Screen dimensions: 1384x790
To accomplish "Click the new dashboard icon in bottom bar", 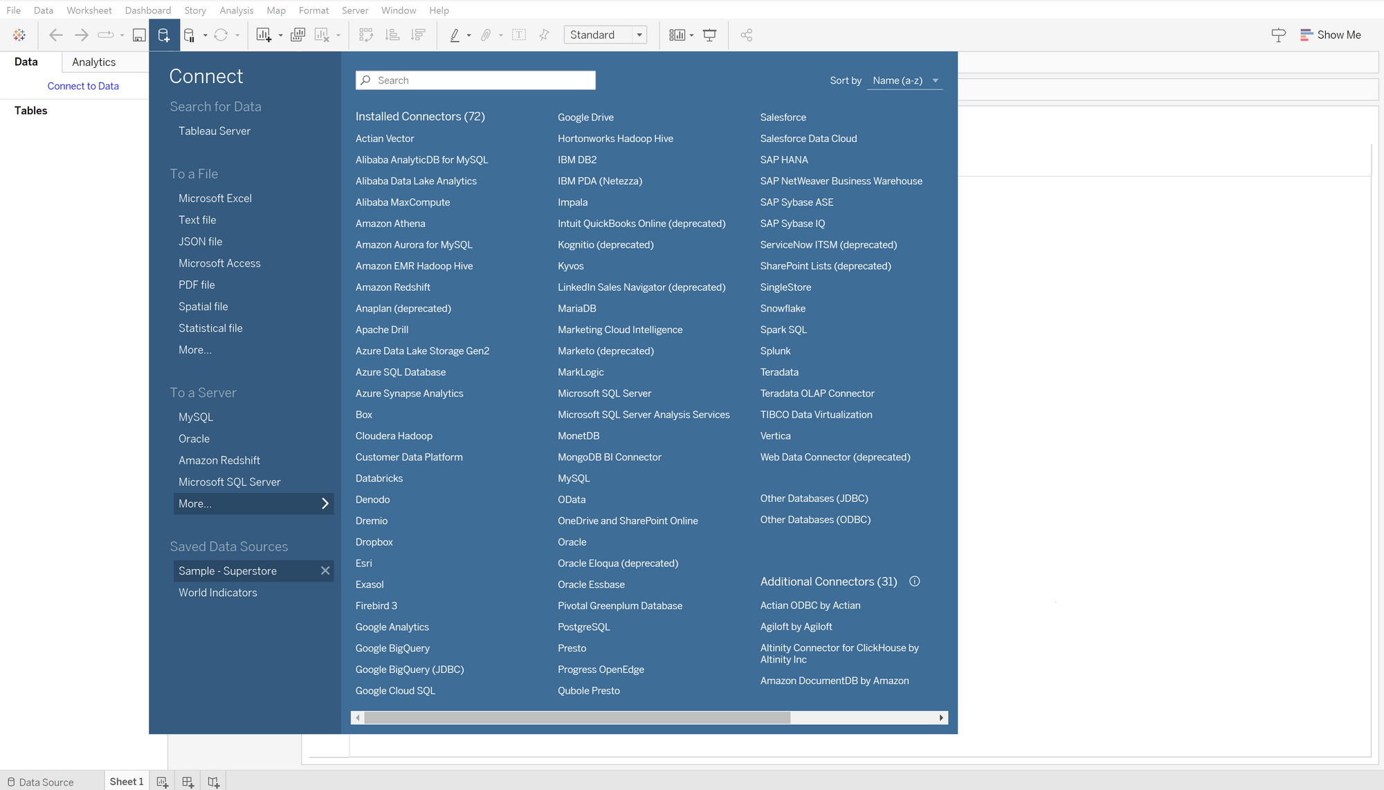I will (188, 782).
